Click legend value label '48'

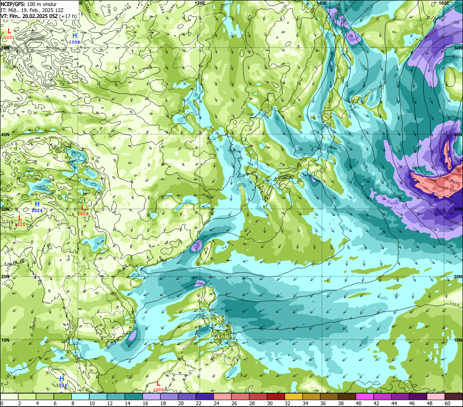click(x=430, y=403)
